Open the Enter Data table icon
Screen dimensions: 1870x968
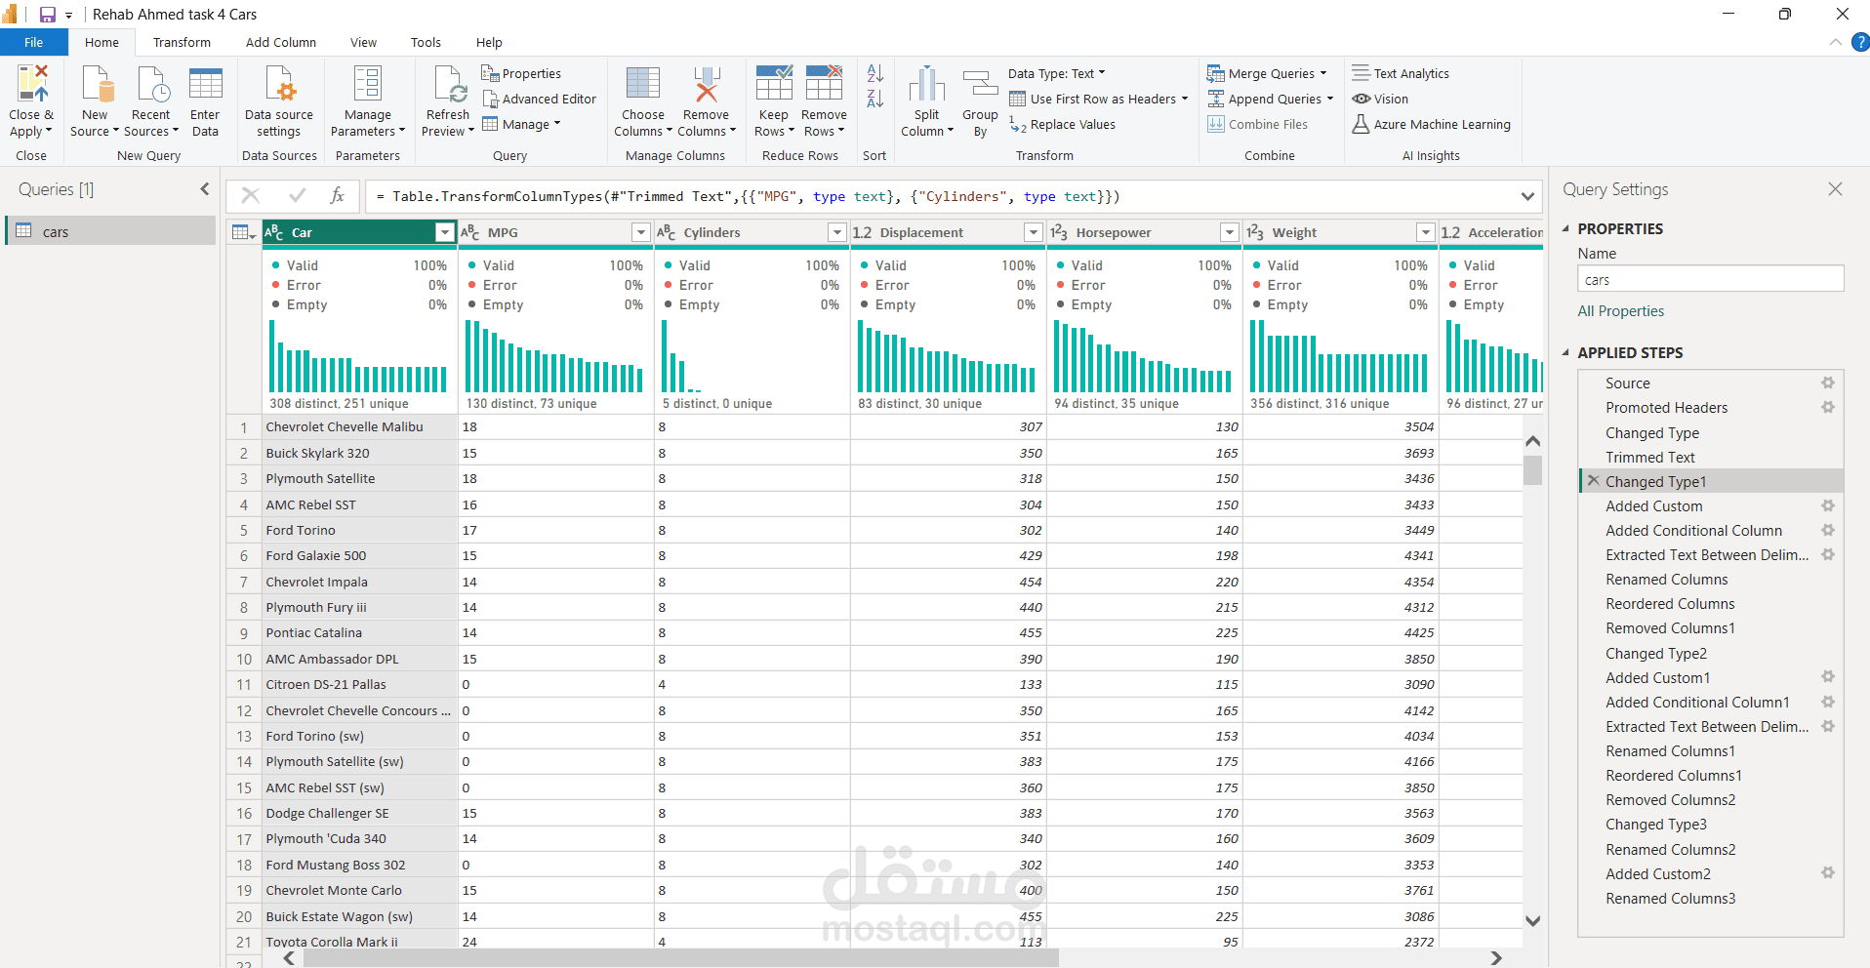205,85
